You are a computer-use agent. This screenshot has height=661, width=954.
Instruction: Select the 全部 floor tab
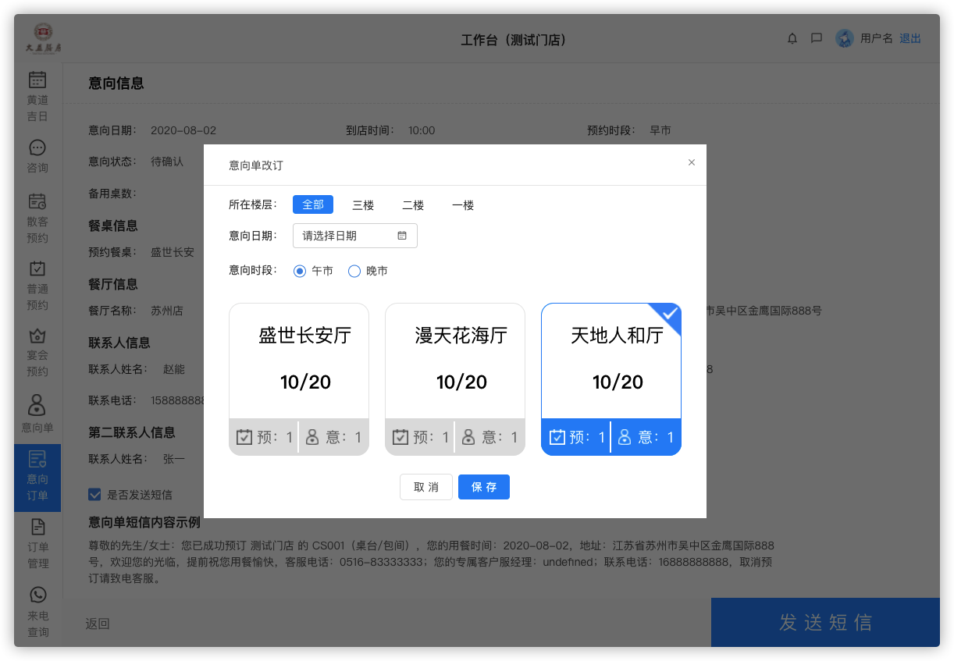[x=313, y=204]
